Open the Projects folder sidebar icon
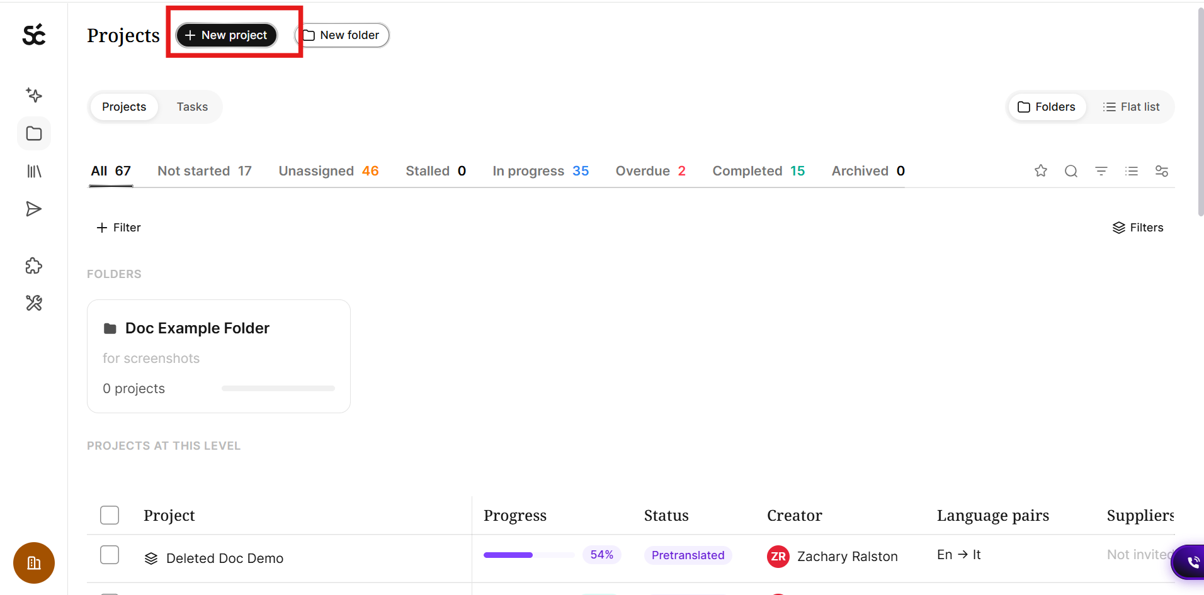Screen dimensions: 1204x595 click(34, 133)
